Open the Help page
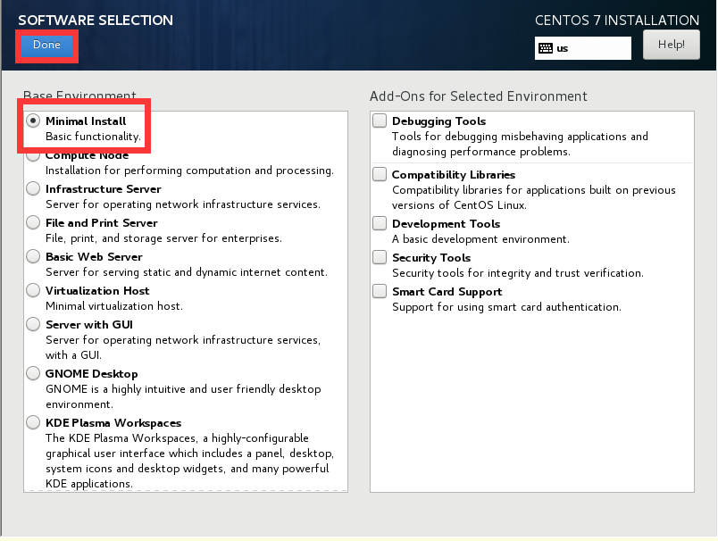Viewport: 718px width, 541px height. pyautogui.click(x=671, y=45)
